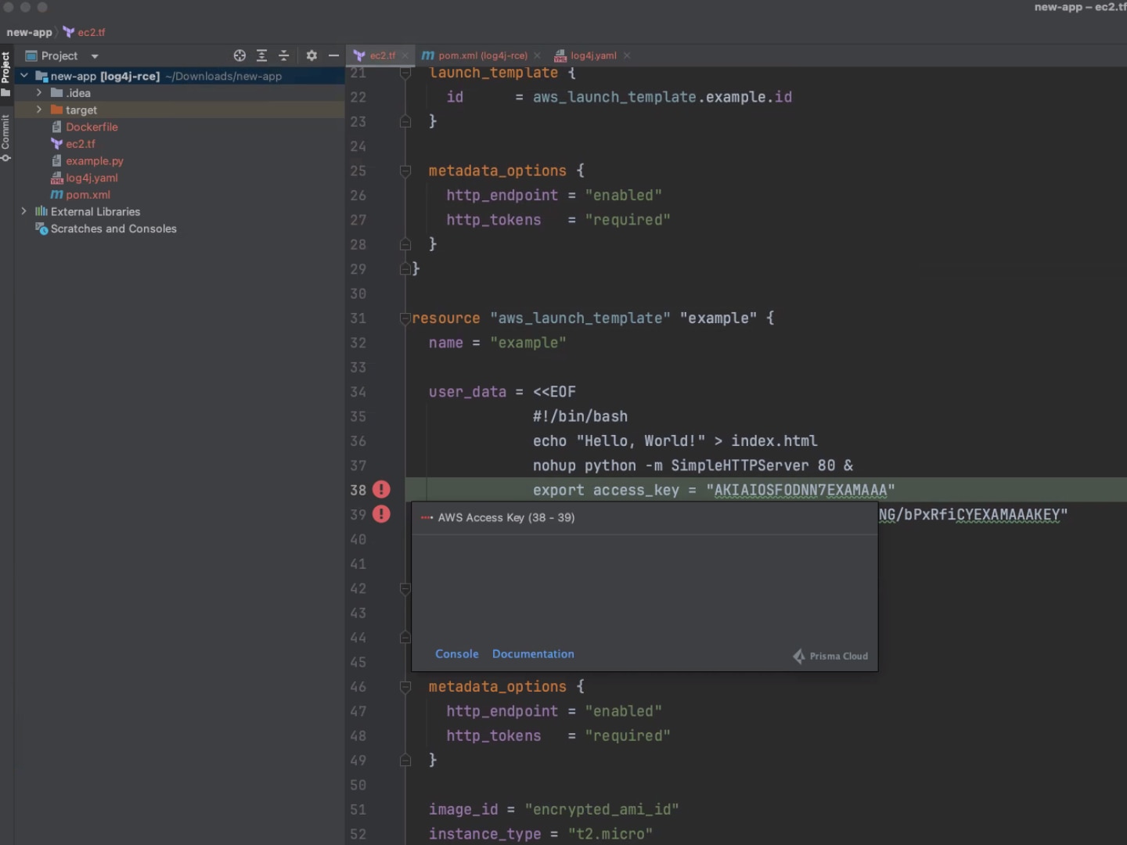Screen dimensions: 1127x845
Task: Open Project panel settings gear
Action: (311, 56)
